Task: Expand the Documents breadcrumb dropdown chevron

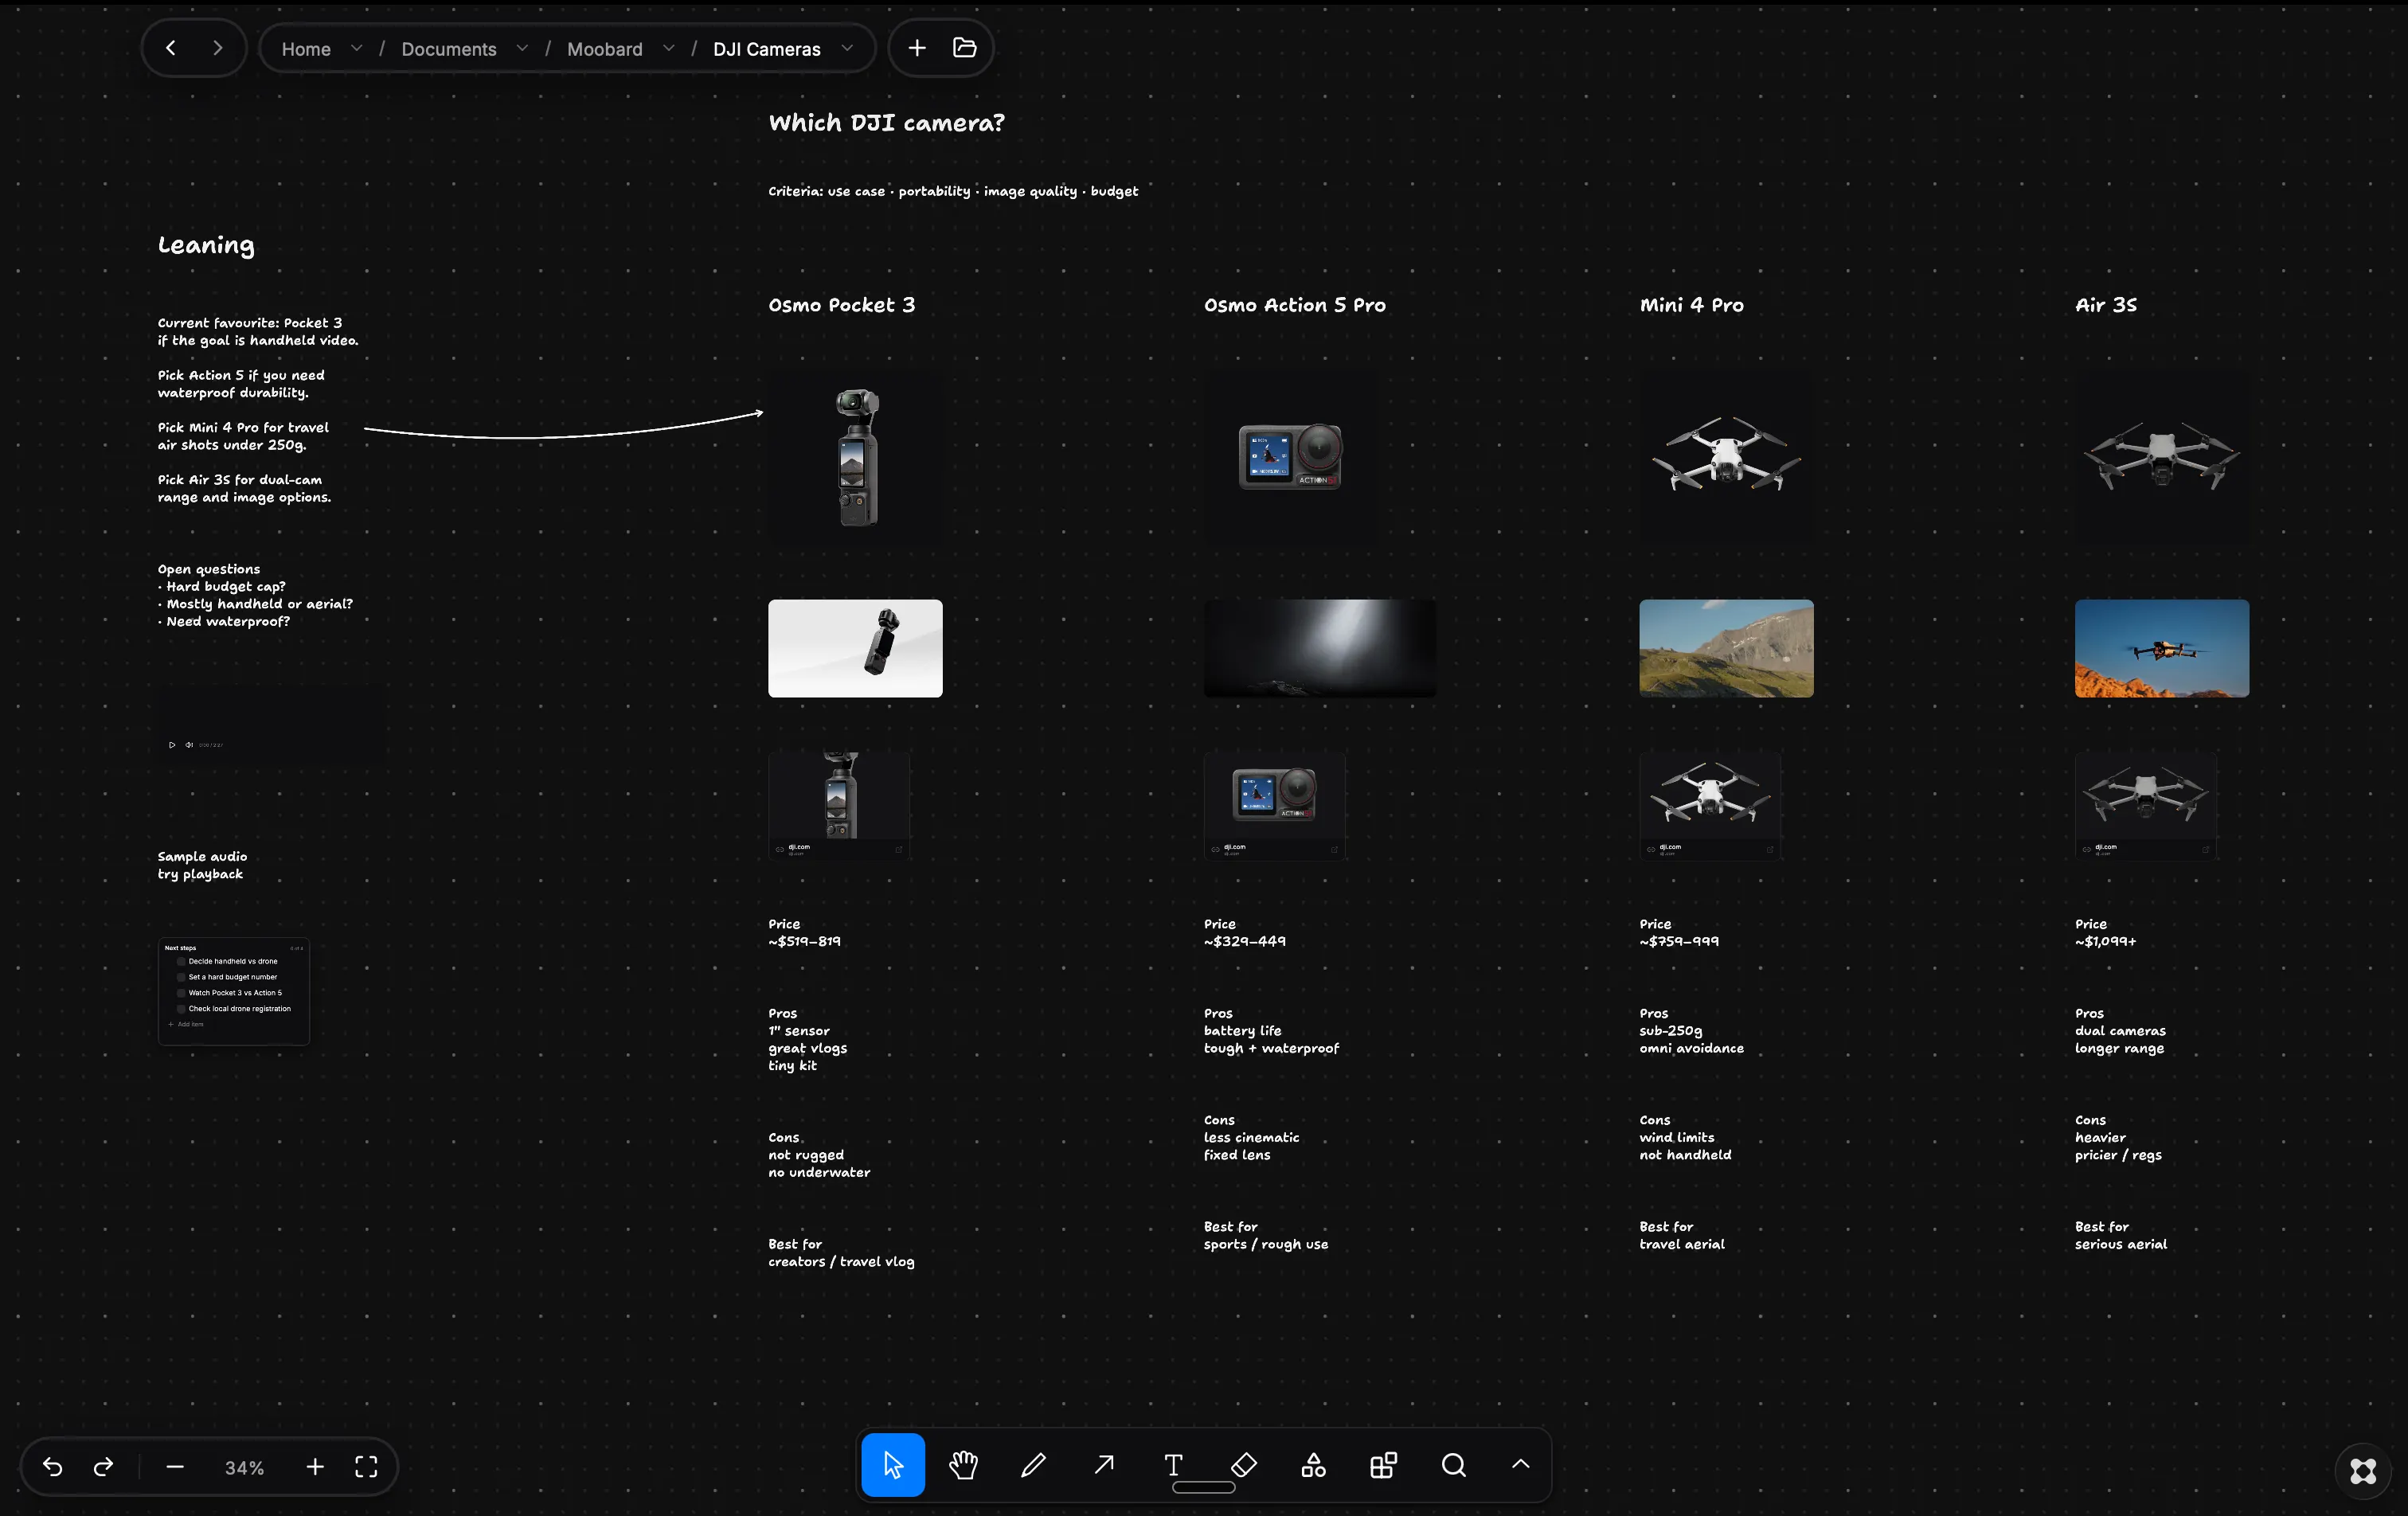Action: pyautogui.click(x=522, y=48)
